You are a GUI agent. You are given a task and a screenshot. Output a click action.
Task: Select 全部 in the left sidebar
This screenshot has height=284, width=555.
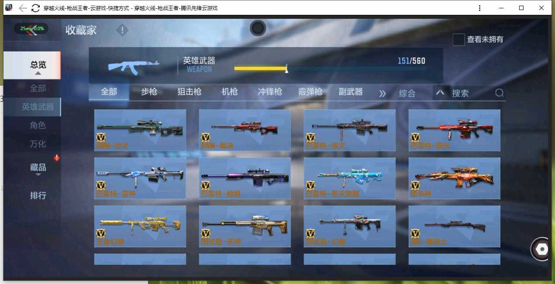point(38,88)
